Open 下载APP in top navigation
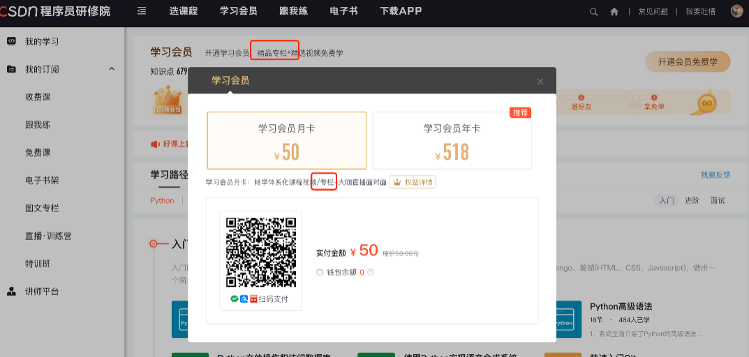Viewport: 749px width, 357px height. click(x=401, y=11)
